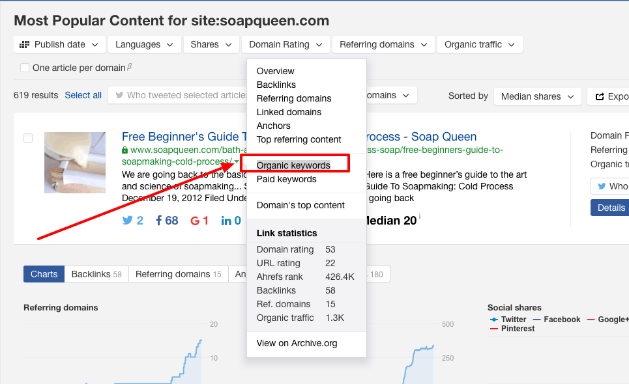The height and width of the screenshot is (384, 629).
Task: Select all 619 results
Action: point(83,95)
